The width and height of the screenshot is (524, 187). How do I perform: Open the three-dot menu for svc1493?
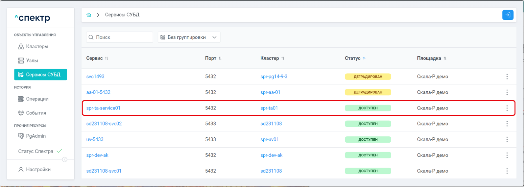pyautogui.click(x=507, y=76)
